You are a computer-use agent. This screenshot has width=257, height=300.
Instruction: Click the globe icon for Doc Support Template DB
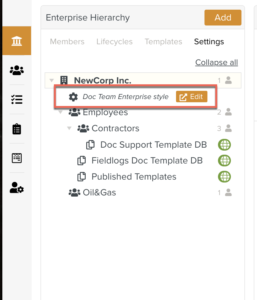tap(224, 145)
